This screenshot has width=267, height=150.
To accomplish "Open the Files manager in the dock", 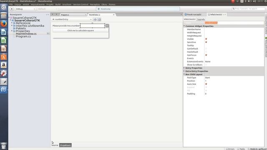I will click(4, 16).
